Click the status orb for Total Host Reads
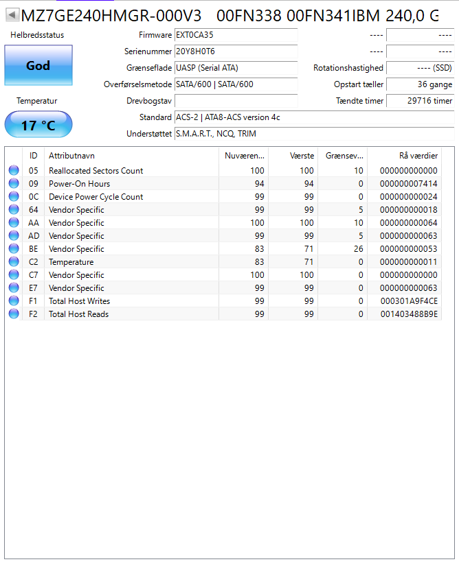Screen dimensions: 459x564 coord(14,314)
